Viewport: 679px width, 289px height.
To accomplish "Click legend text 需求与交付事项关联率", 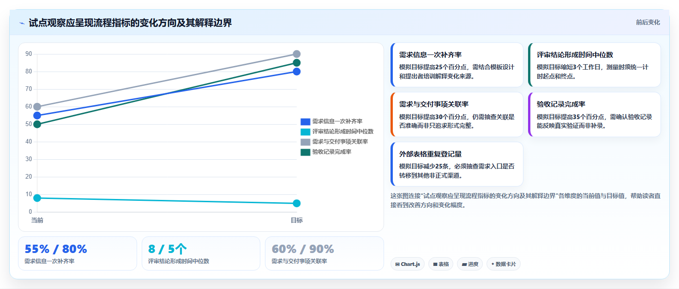I will click(340, 142).
